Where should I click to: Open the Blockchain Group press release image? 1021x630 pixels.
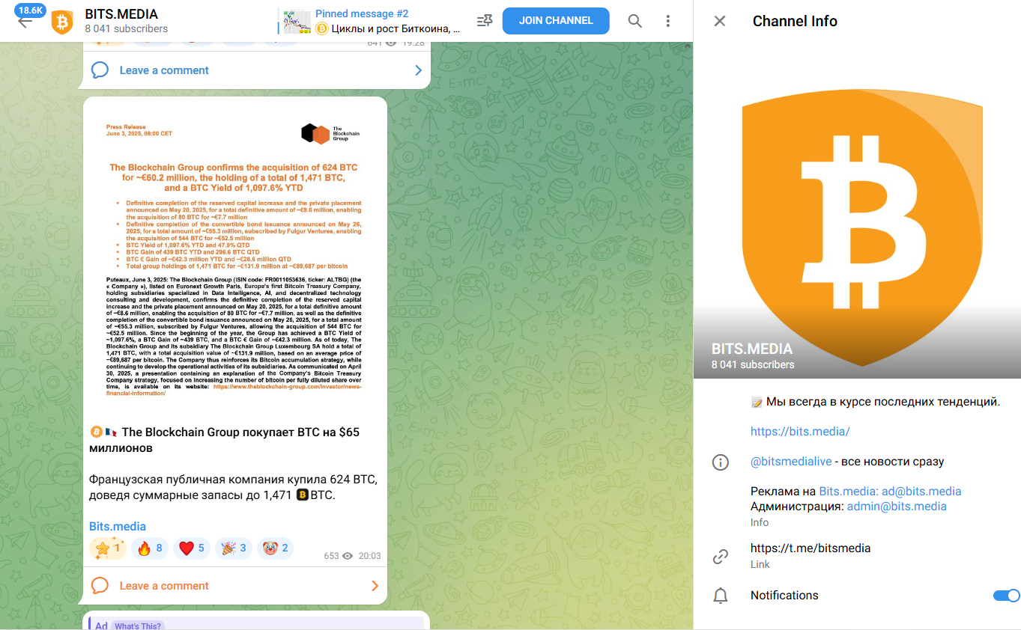[235, 258]
